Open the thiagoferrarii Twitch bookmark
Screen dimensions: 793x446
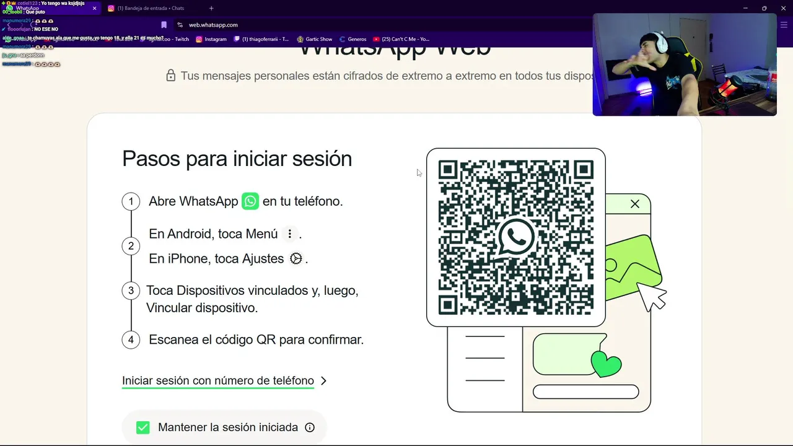pos(261,39)
